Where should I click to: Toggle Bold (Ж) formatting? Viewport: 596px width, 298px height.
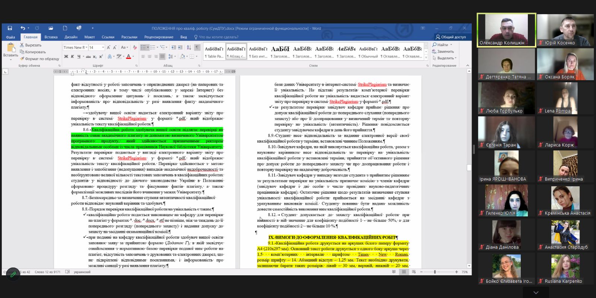(x=66, y=57)
